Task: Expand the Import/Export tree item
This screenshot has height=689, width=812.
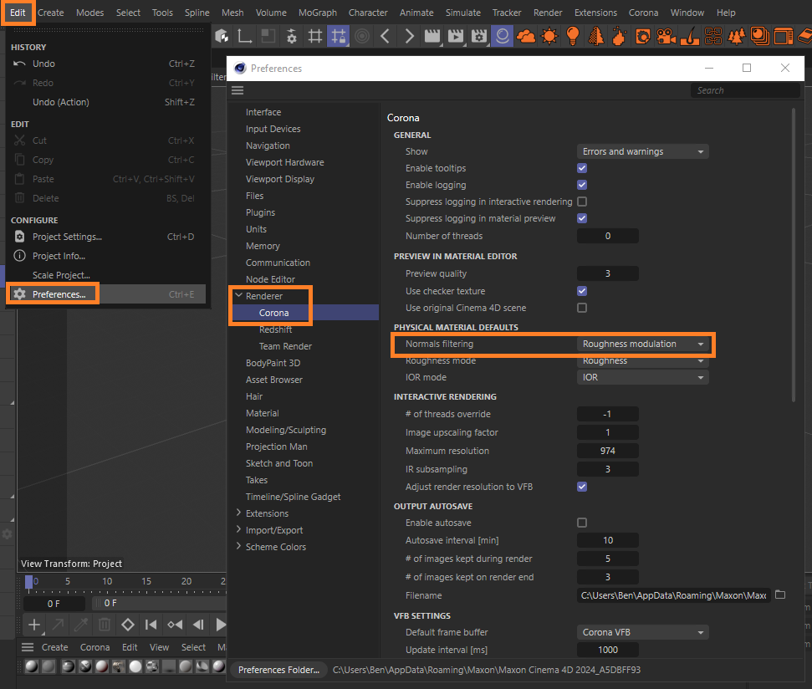Action: tap(238, 529)
